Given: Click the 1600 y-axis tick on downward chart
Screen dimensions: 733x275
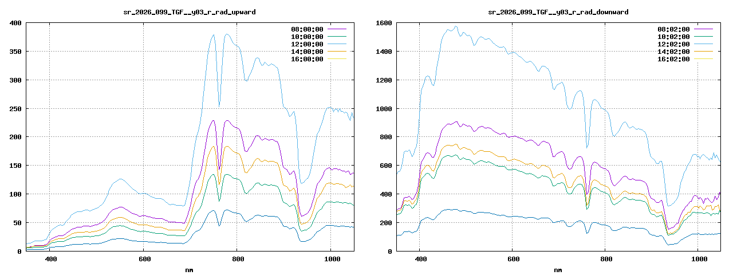Looking at the screenshot, I should (382, 23).
